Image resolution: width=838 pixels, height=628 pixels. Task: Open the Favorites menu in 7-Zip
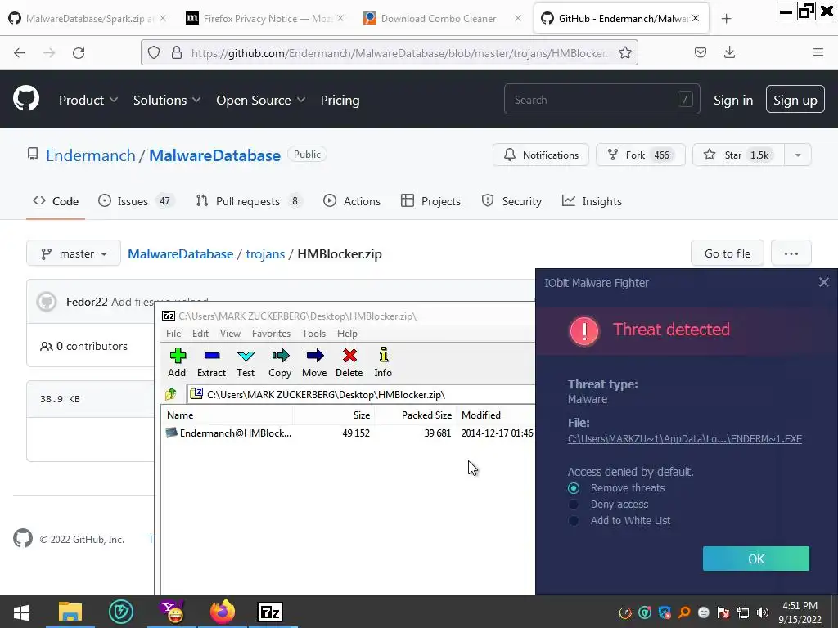click(272, 334)
